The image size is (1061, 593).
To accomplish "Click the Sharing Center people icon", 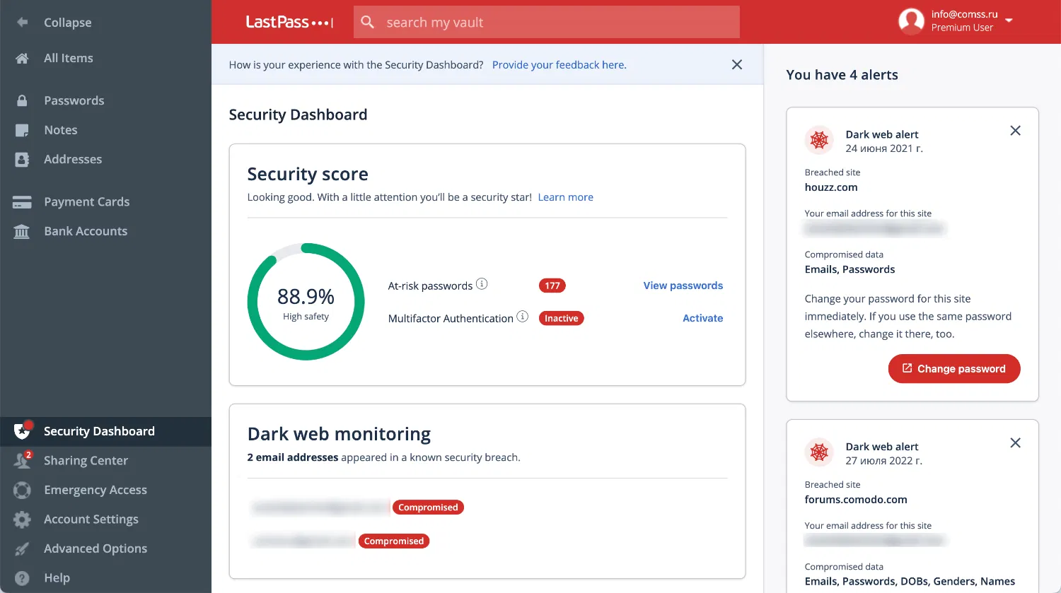I will (23, 460).
